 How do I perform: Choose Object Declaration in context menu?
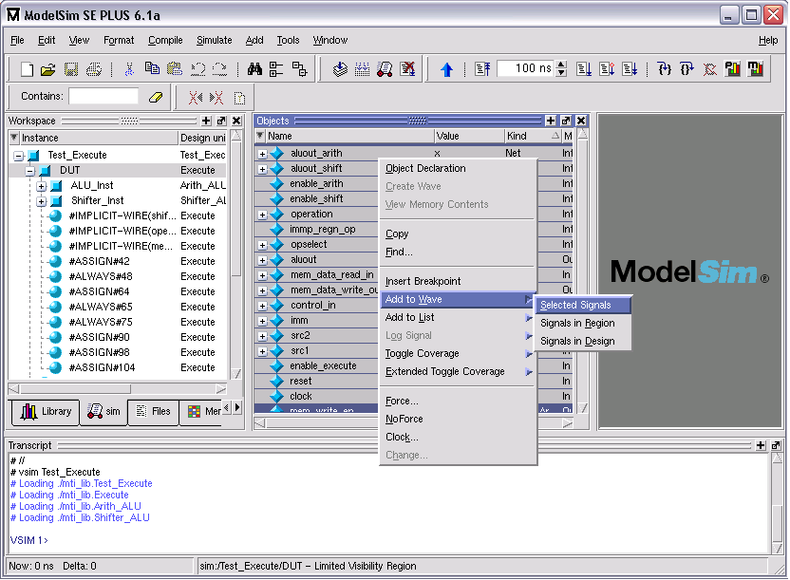pyautogui.click(x=458, y=169)
